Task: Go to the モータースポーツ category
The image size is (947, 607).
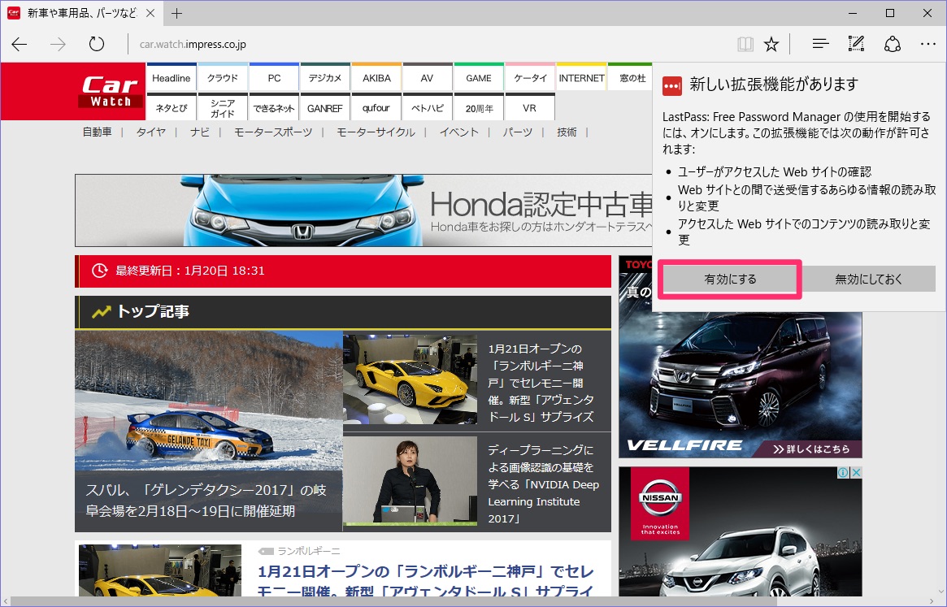Action: tap(273, 132)
